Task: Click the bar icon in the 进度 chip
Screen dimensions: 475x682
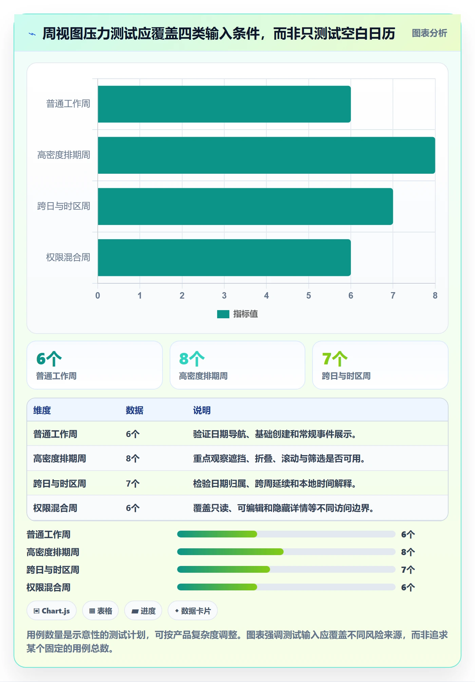Action: click(135, 611)
